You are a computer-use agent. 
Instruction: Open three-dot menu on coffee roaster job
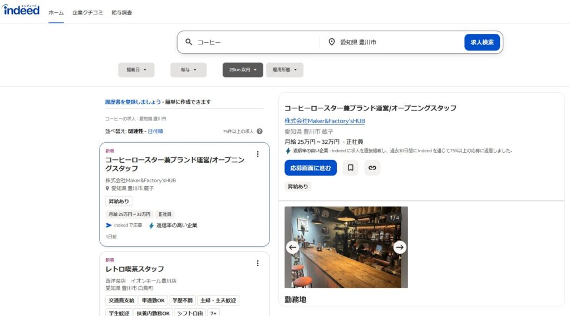[257, 154]
